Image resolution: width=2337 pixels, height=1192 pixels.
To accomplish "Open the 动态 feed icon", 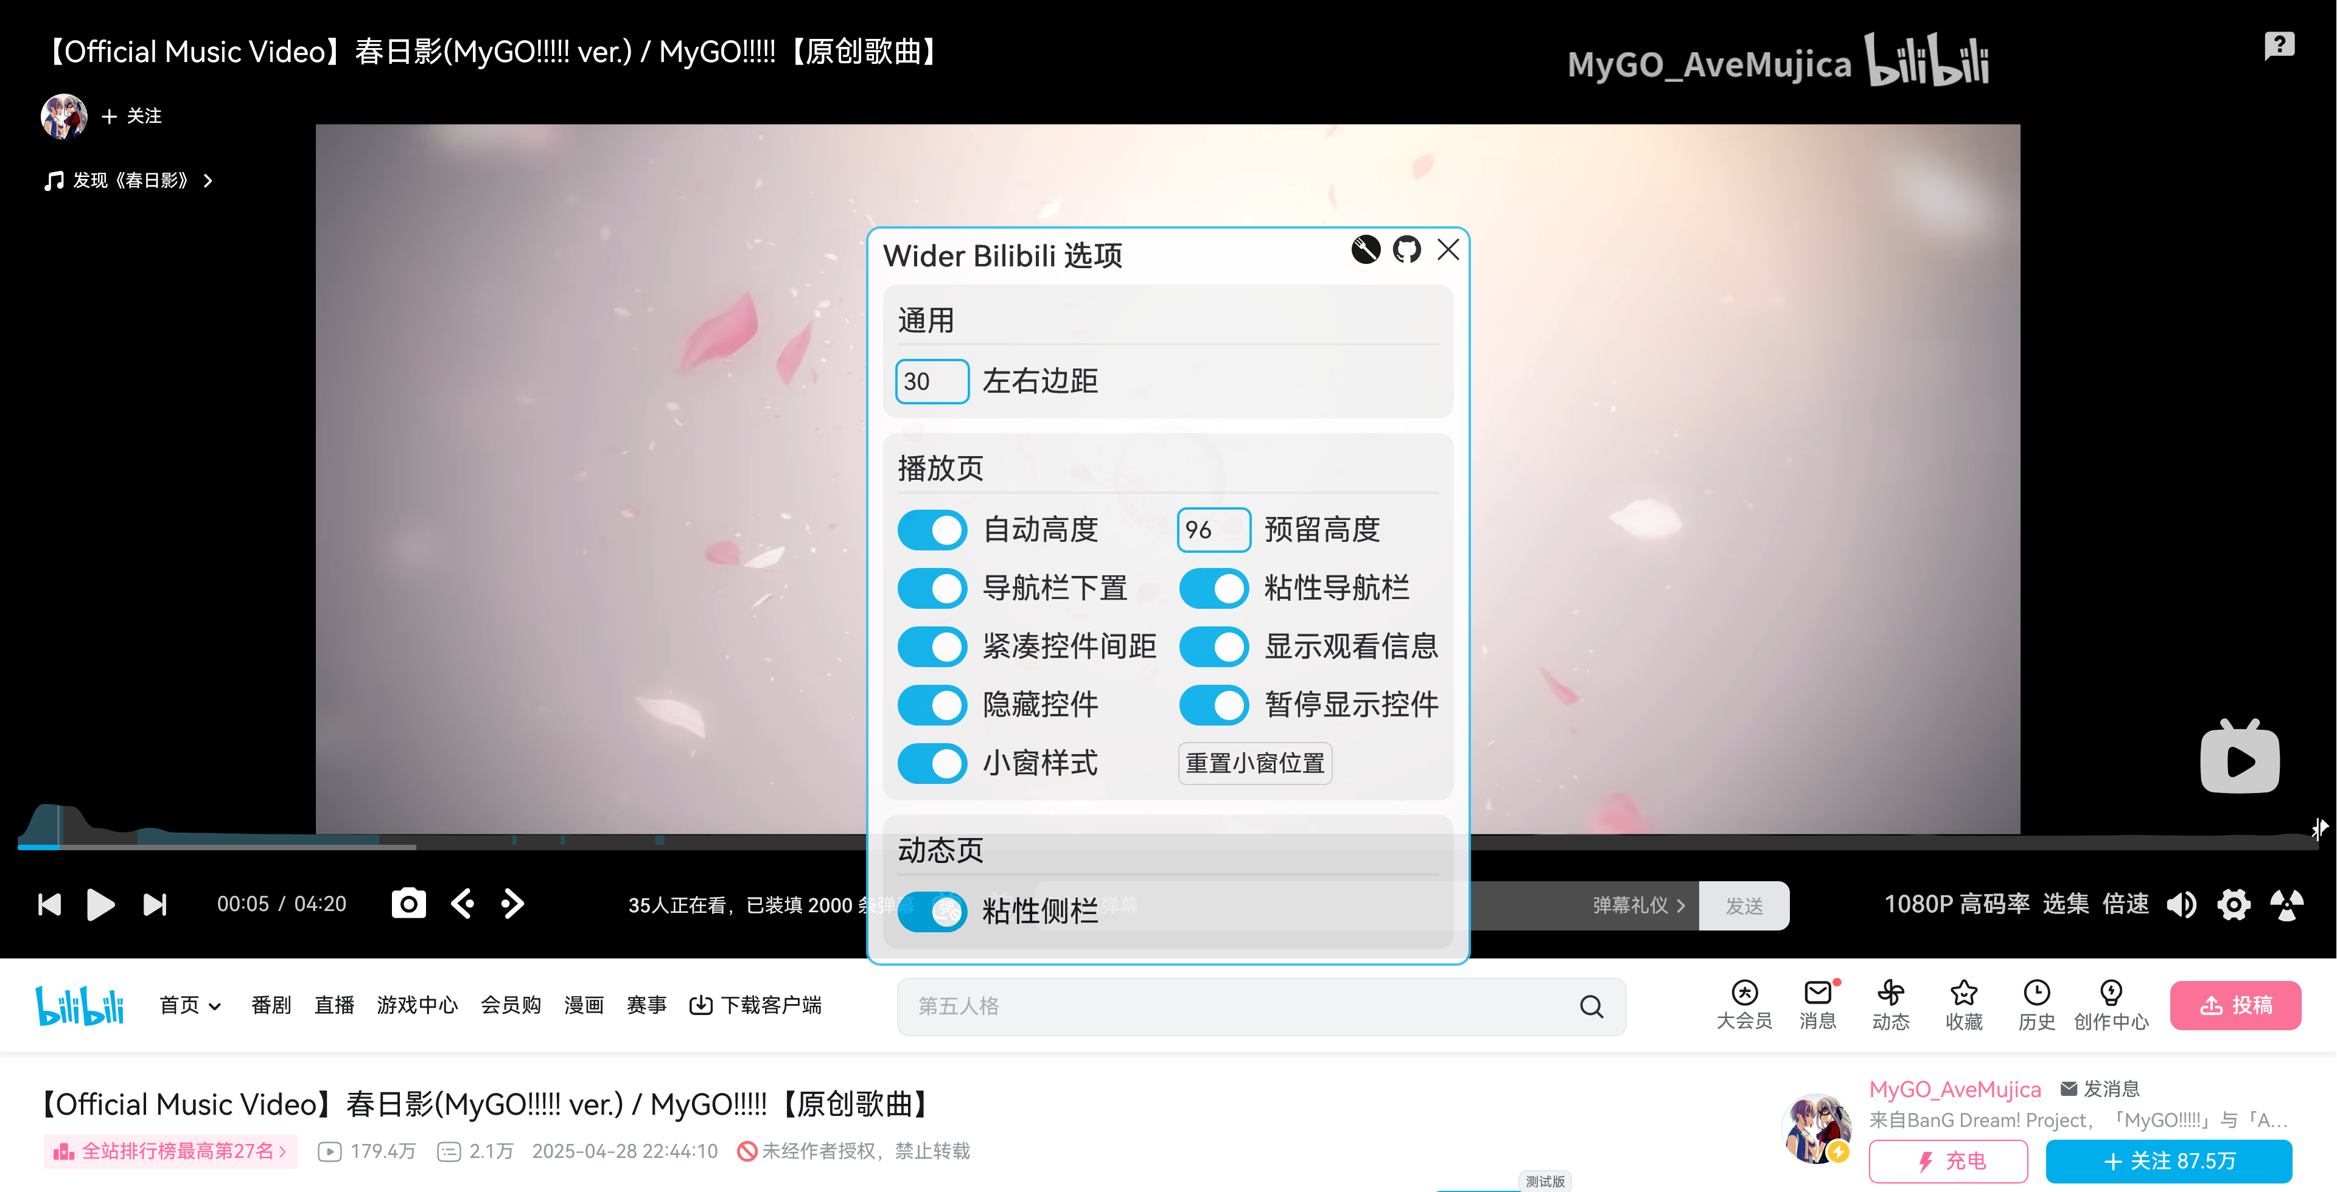I will (1890, 1003).
